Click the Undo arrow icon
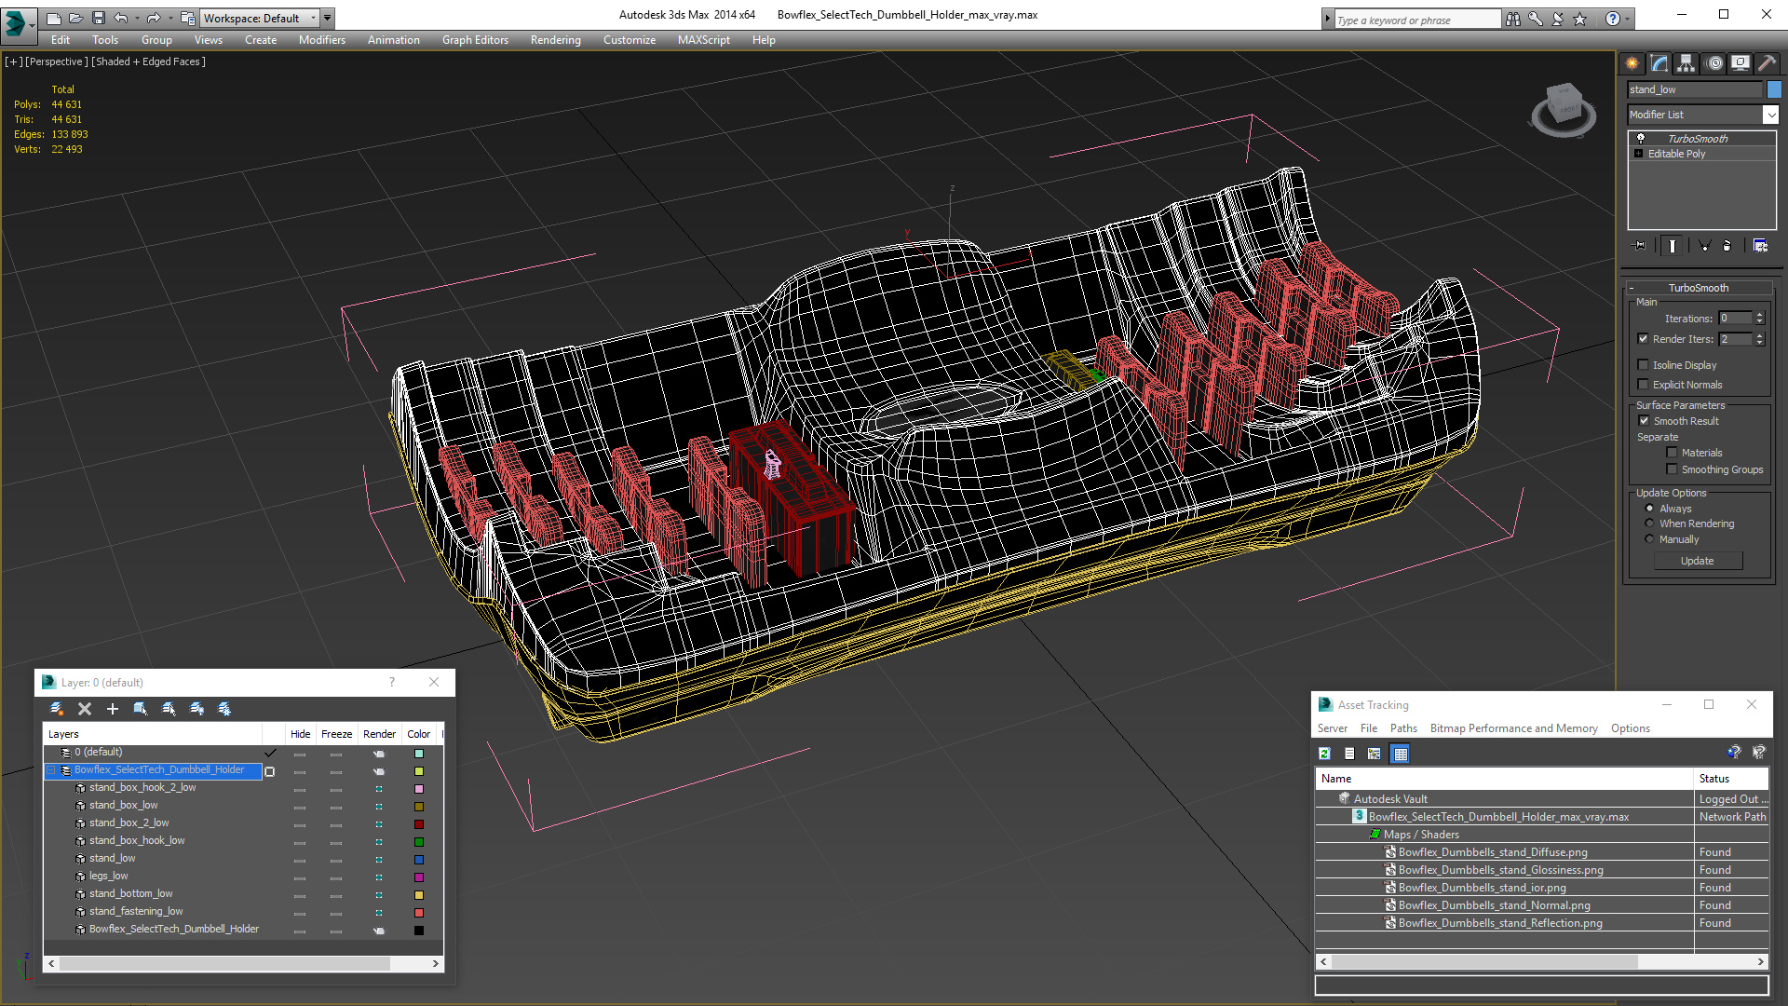Viewport: 1788px width, 1006px height. (x=121, y=18)
